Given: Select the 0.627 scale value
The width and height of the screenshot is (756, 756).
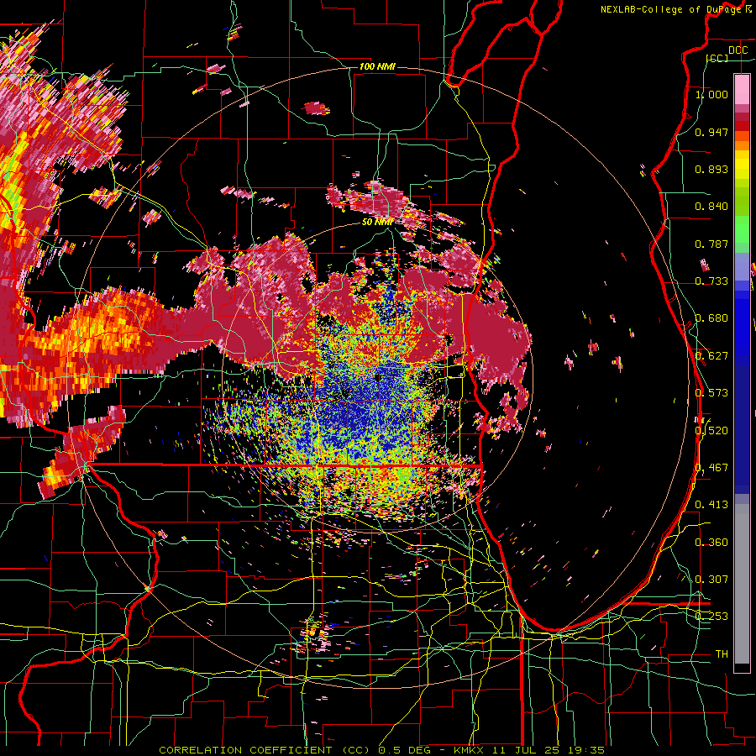Looking at the screenshot, I should (x=711, y=356).
